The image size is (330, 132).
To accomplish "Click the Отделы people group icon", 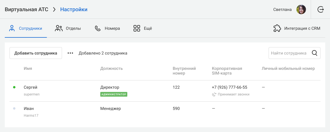I will click(59, 28).
